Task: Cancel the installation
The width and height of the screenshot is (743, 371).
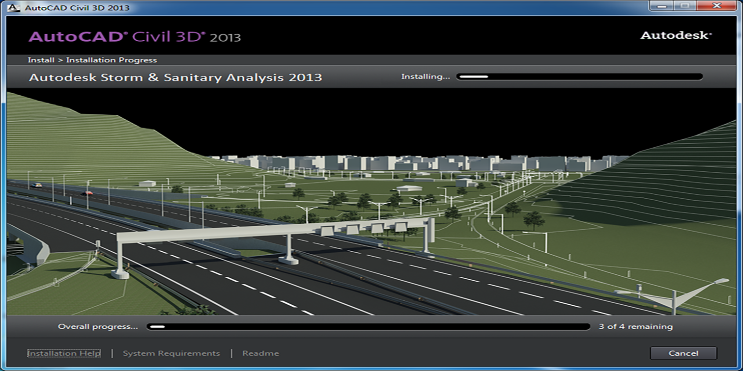Action: (x=683, y=353)
